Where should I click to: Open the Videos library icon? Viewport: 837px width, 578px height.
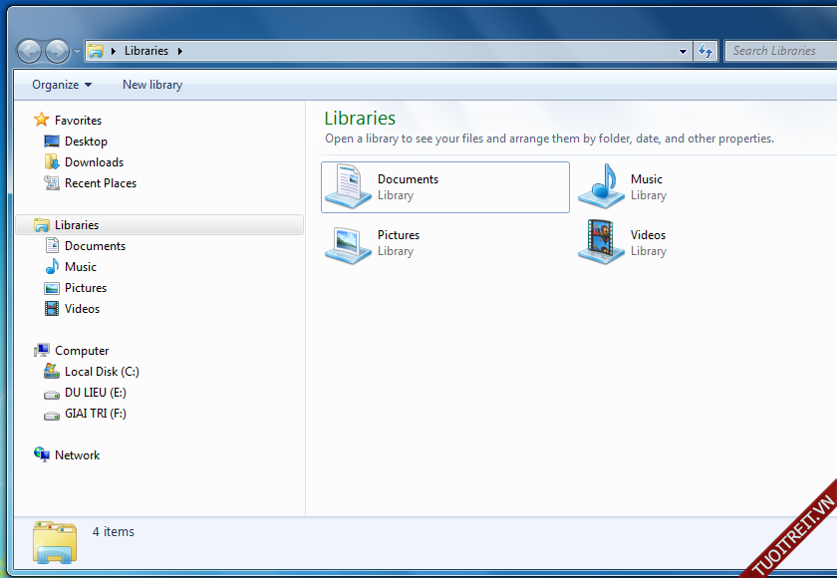[x=601, y=243]
